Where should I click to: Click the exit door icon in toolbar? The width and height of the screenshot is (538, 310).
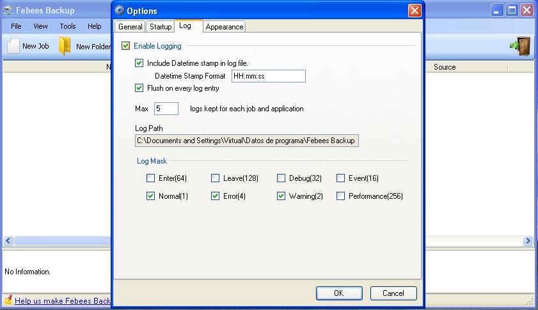coord(521,46)
